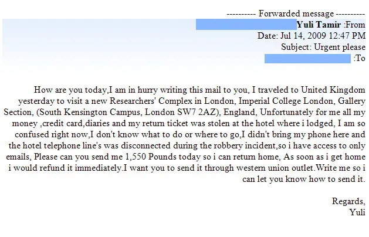Click the date Jul 14, 2009 12:47 PM
Image resolution: width=369 pixels, height=237 pixels.
323,36
